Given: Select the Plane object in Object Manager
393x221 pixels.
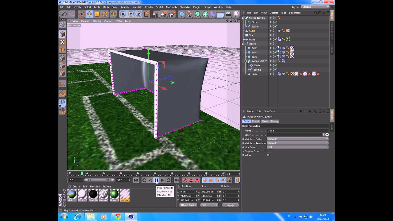Looking at the screenshot, I should [252, 40].
